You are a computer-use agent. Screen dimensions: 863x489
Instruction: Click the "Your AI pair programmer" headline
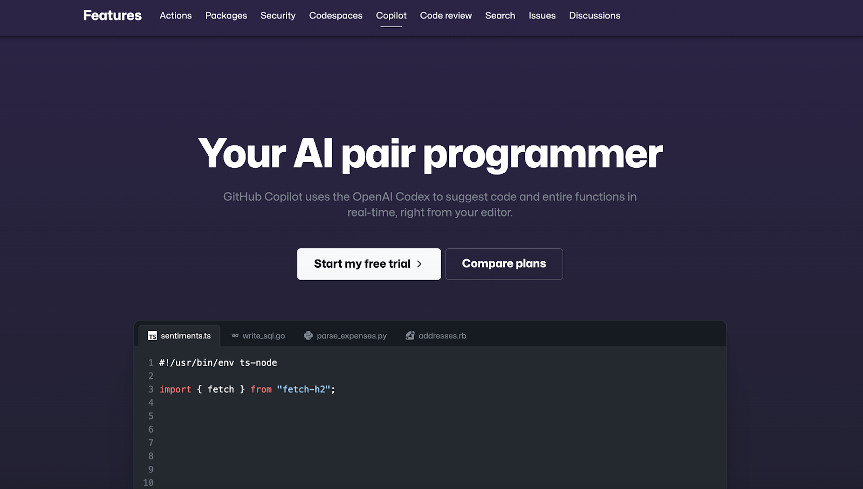430,154
